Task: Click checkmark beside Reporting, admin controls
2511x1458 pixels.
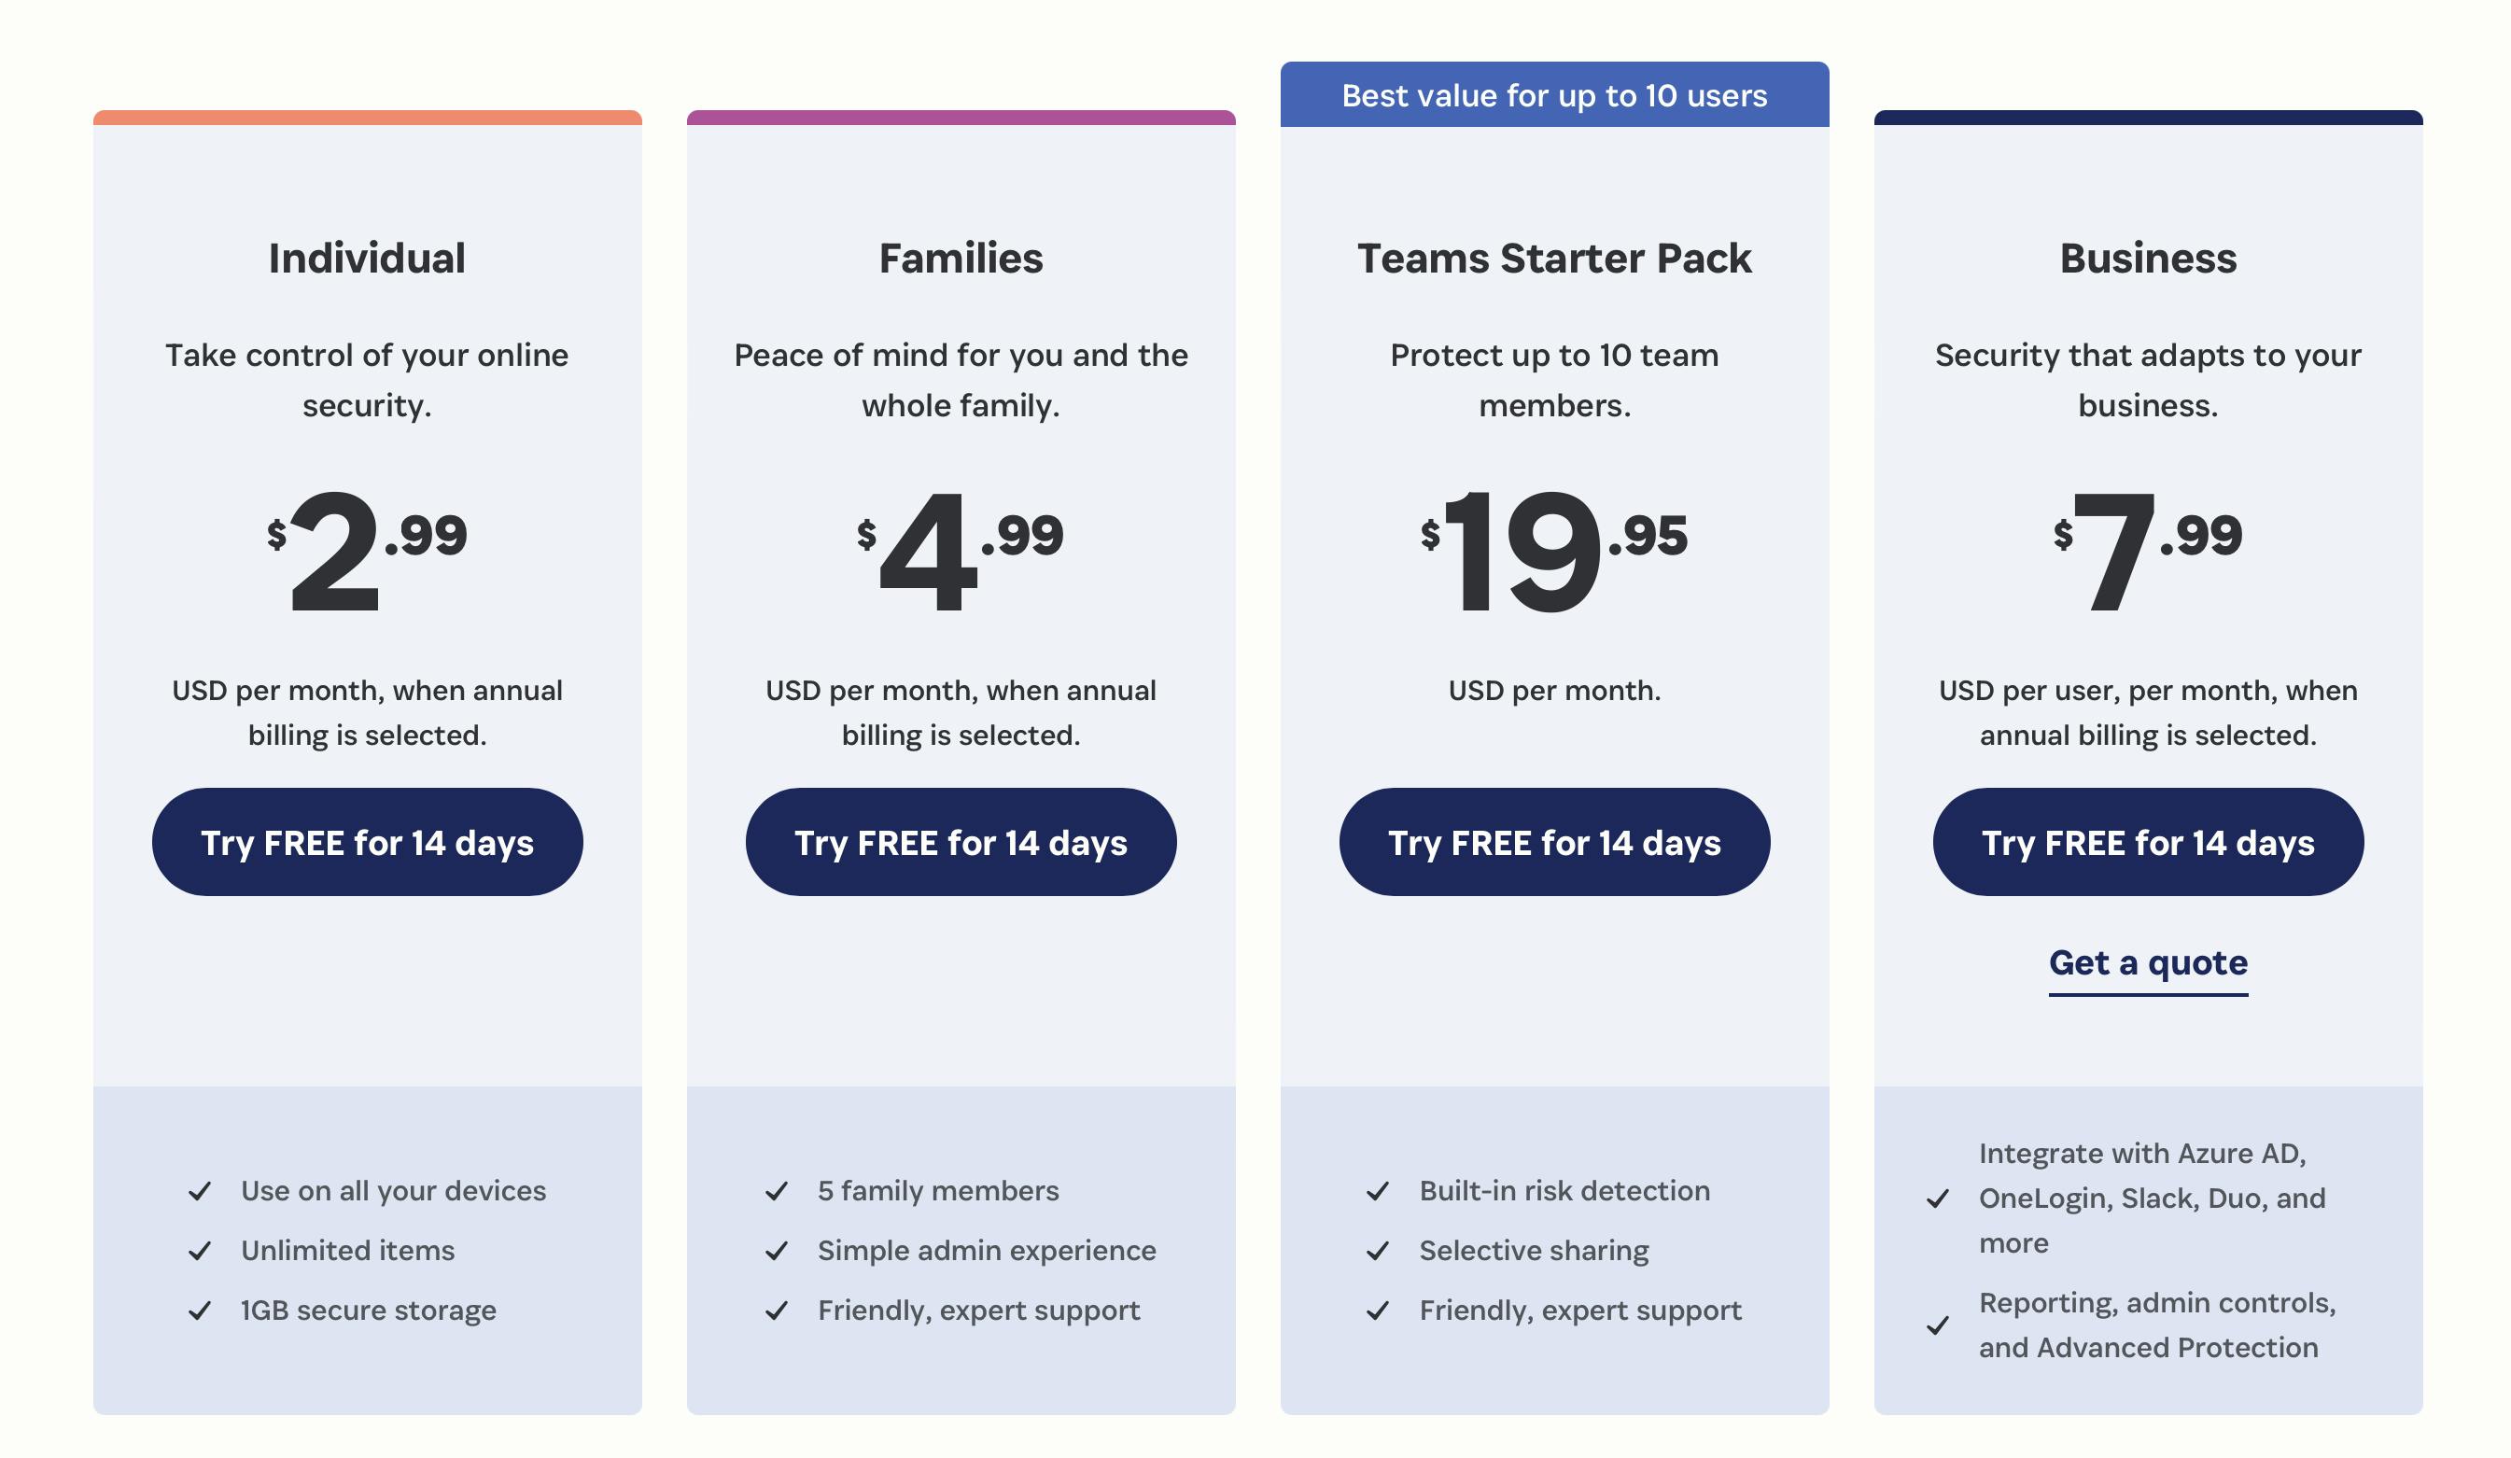Action: [x=1937, y=1325]
